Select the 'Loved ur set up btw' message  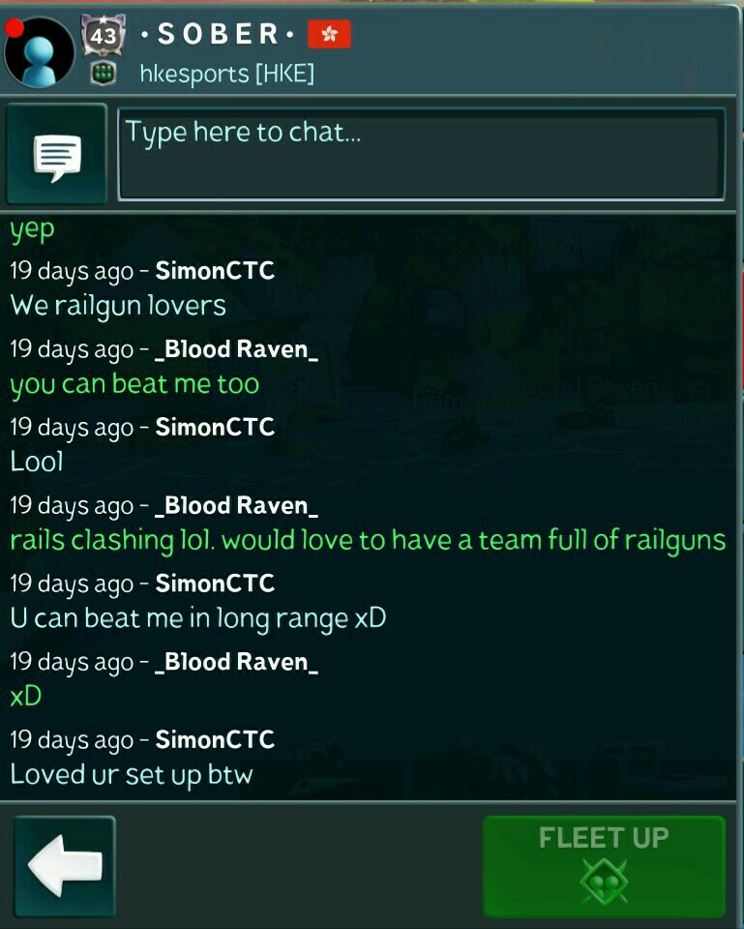132,774
